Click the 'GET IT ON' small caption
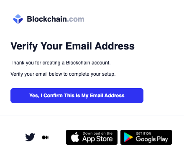 pos(143,133)
